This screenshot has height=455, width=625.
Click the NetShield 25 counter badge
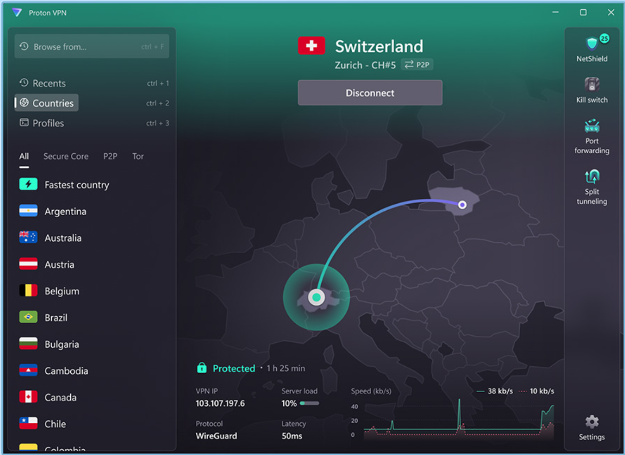604,38
